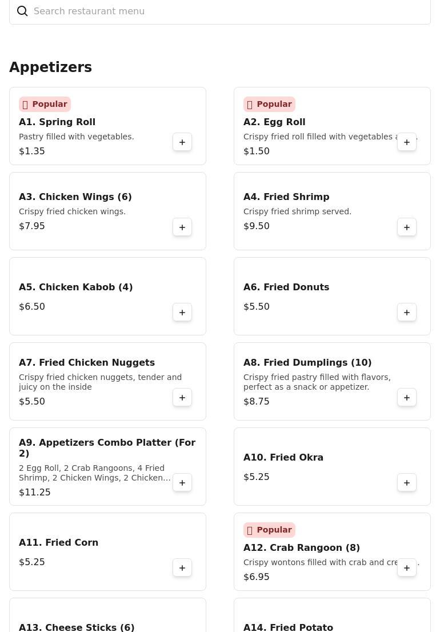Add Appetizers Combo Platter plus icon
440x632 pixels.
pos(182,482)
